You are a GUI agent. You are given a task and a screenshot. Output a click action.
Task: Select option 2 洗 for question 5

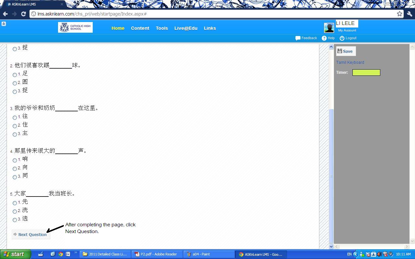tap(15, 211)
